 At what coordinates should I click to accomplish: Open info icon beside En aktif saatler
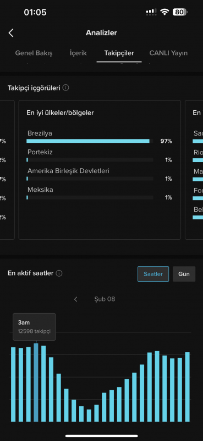(x=59, y=273)
